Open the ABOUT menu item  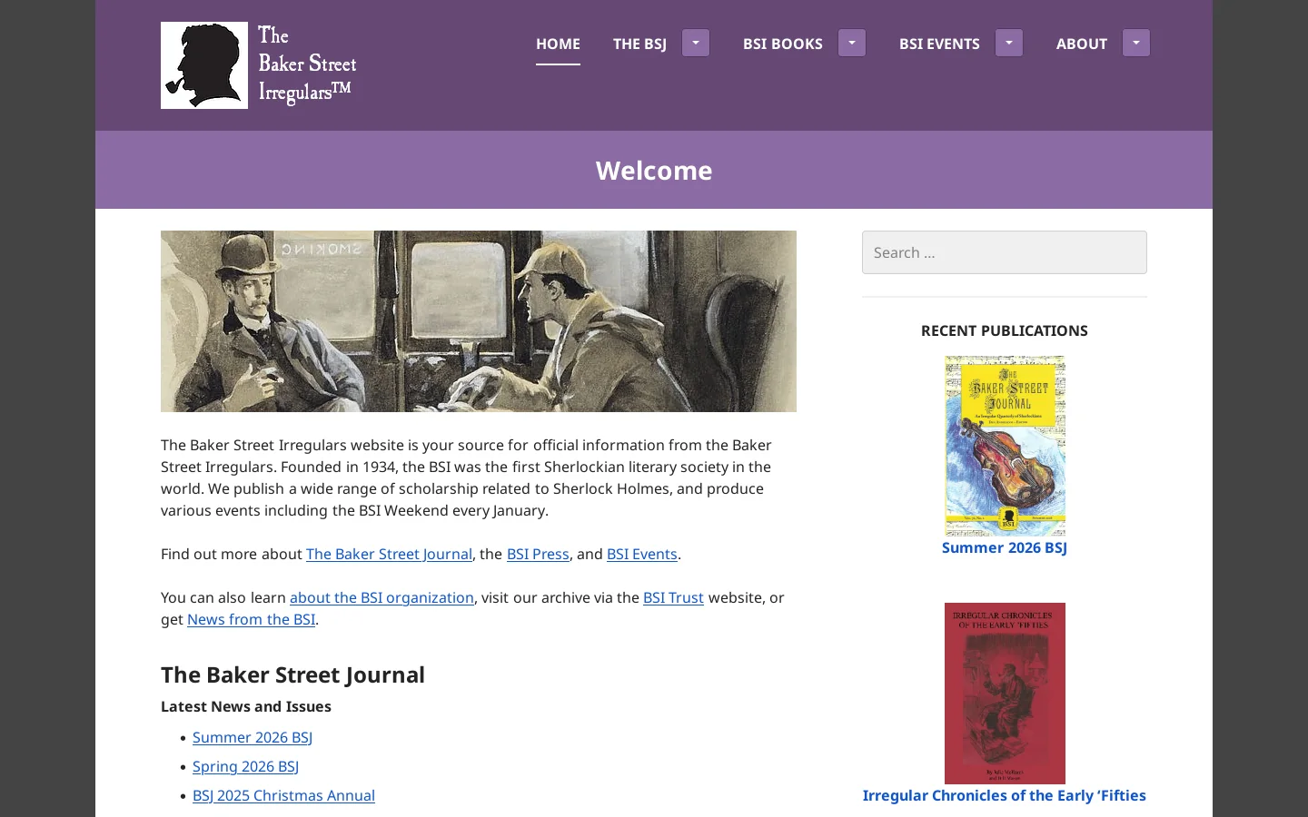[x=1082, y=44]
